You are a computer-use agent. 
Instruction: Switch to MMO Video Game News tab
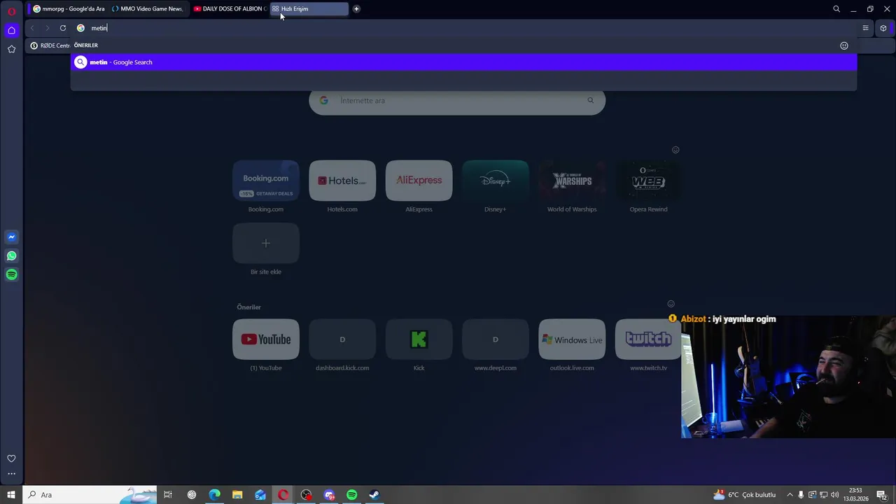click(x=147, y=8)
